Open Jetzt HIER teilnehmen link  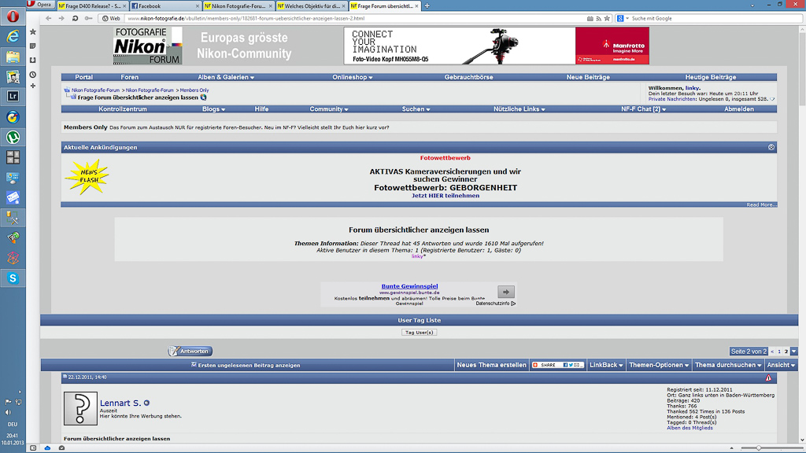pos(446,196)
